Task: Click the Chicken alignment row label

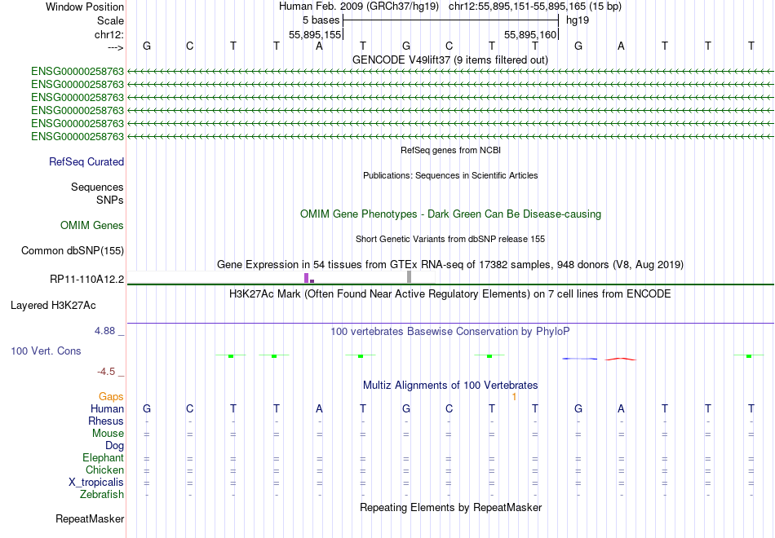Action: (x=104, y=470)
